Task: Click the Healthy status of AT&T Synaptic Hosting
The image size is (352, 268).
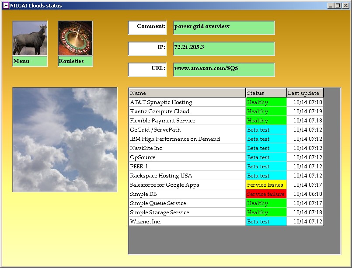Action: tap(266, 102)
